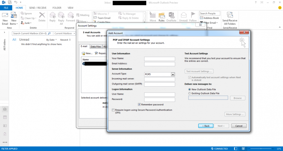The width and height of the screenshot is (283, 151).
Task: Toggle Newest sort order
Action: (x=66, y=40)
